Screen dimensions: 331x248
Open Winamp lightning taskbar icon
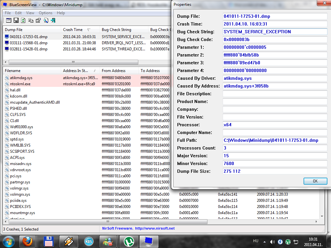tap(69, 242)
